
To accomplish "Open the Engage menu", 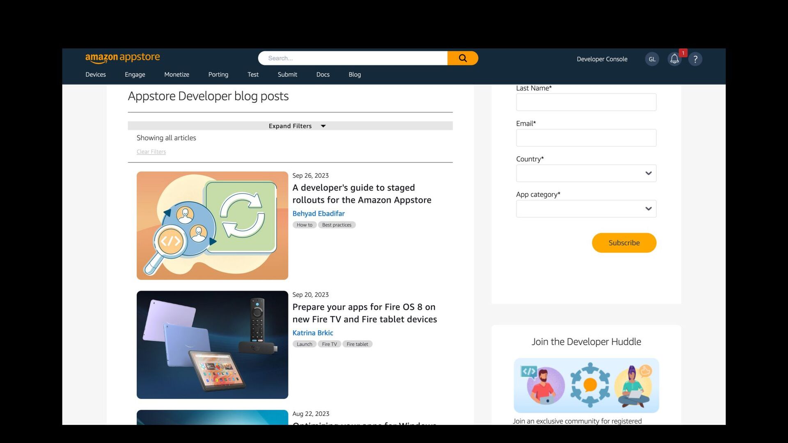I will [135, 75].
